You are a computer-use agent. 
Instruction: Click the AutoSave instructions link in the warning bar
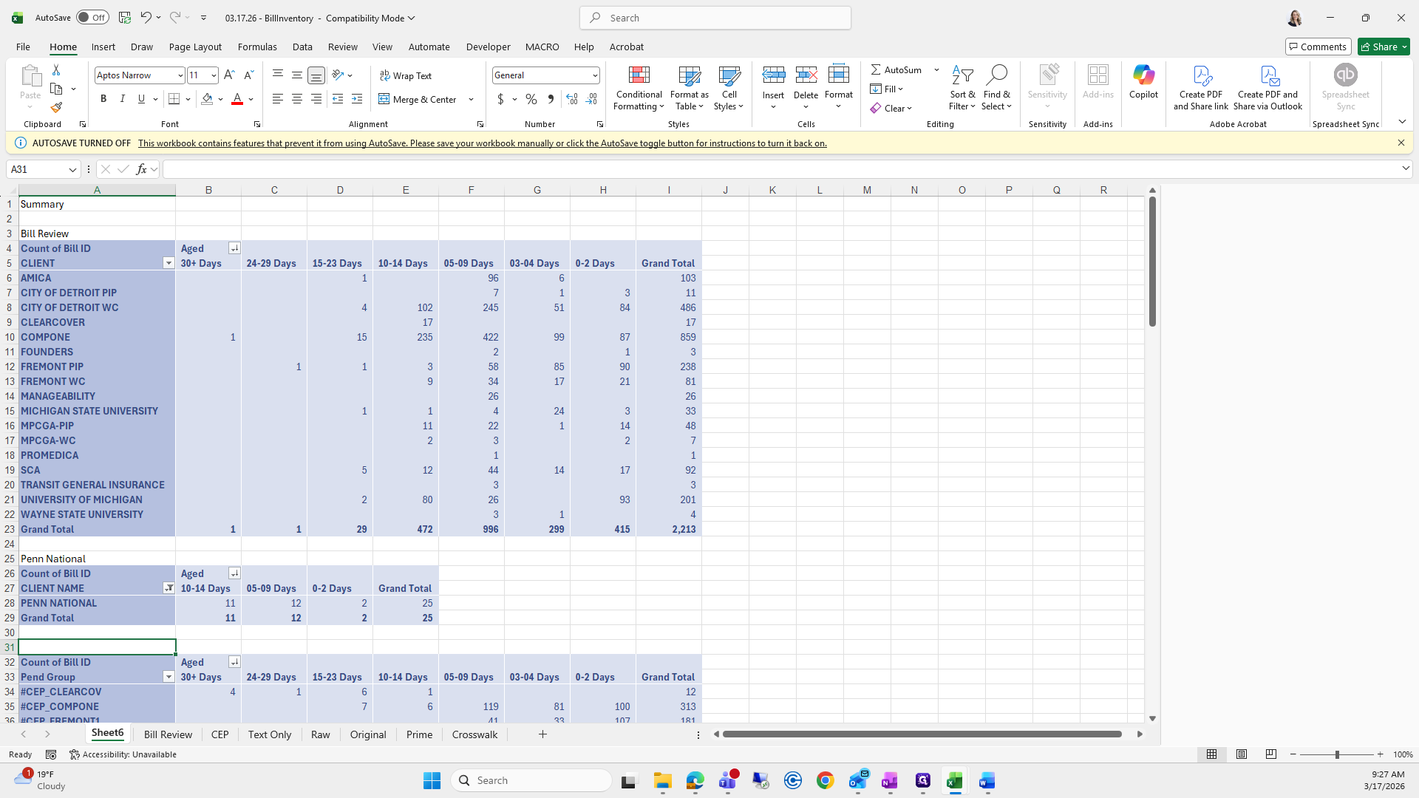(x=482, y=143)
